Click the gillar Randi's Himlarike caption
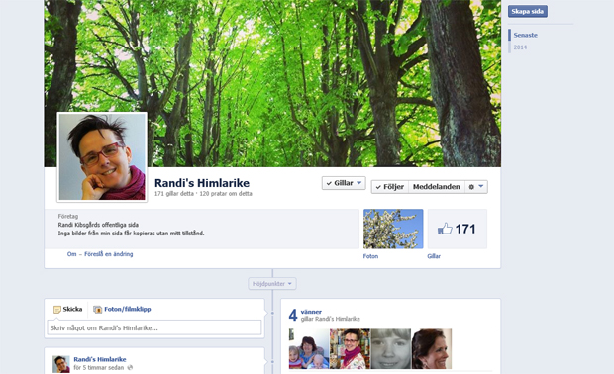 pos(330,319)
